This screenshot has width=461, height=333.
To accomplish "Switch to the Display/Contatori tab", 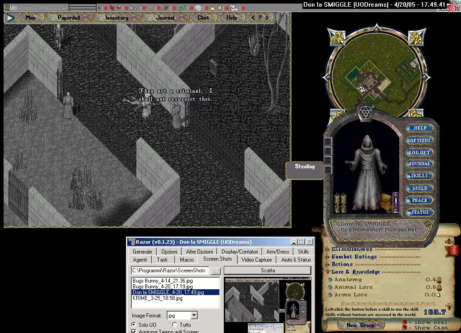I will pyautogui.click(x=239, y=252).
